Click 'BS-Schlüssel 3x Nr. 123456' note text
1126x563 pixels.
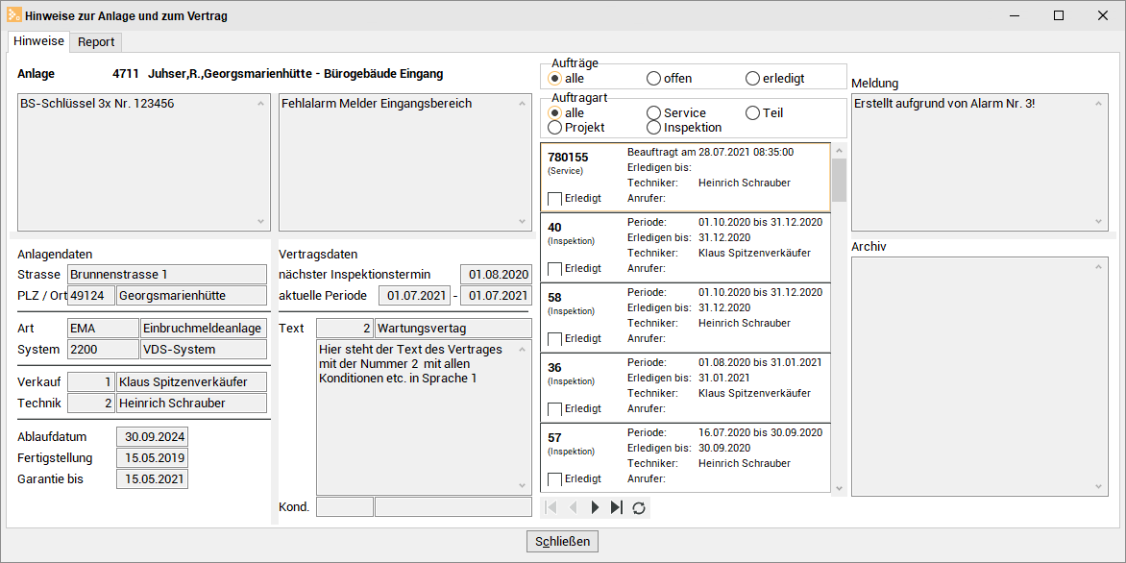(97, 104)
